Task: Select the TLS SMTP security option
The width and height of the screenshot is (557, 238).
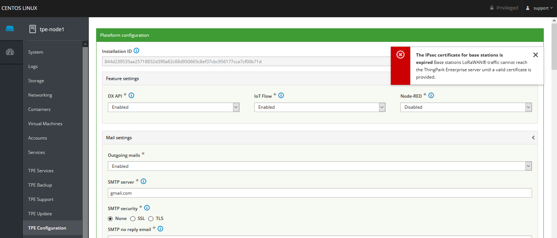Action: point(151,219)
